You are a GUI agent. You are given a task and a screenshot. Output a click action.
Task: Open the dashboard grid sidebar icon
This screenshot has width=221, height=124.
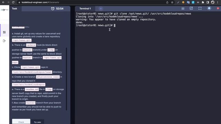[x=4, y=32]
